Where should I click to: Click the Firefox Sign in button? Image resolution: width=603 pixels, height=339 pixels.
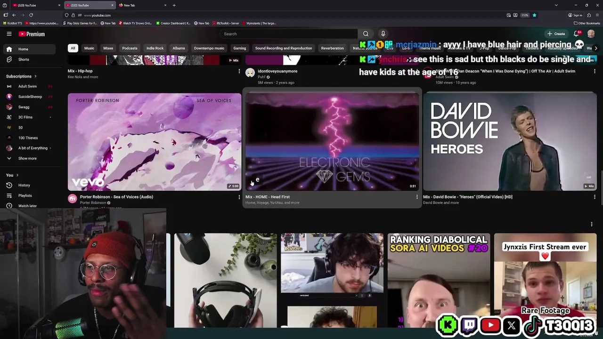(x=576, y=15)
